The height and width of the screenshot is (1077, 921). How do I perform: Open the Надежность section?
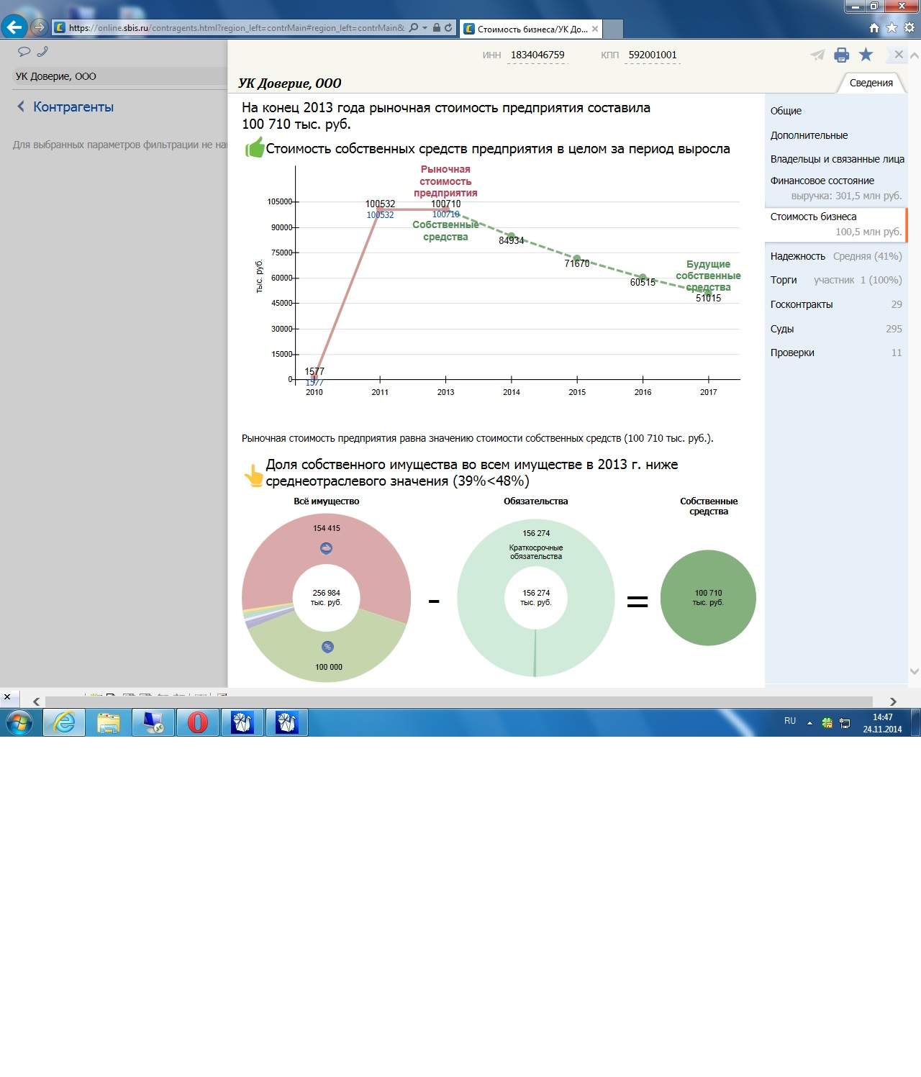click(835, 256)
